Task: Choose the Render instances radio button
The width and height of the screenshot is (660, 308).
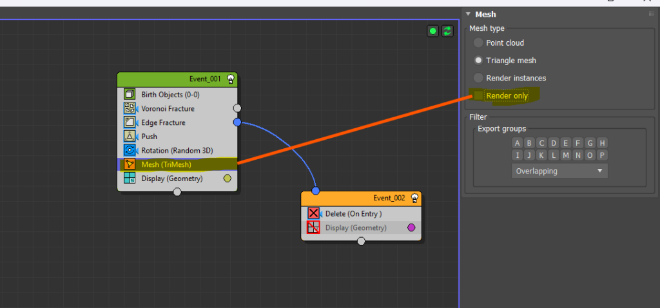Action: (x=478, y=78)
